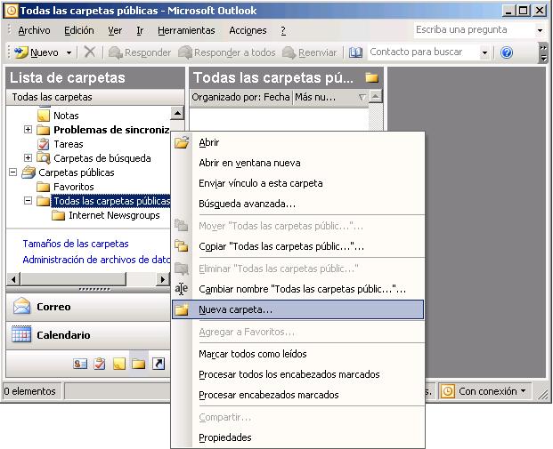This screenshot has height=449, width=553.
Task: Collapse the Carpetas públicas node
Action: (13, 172)
